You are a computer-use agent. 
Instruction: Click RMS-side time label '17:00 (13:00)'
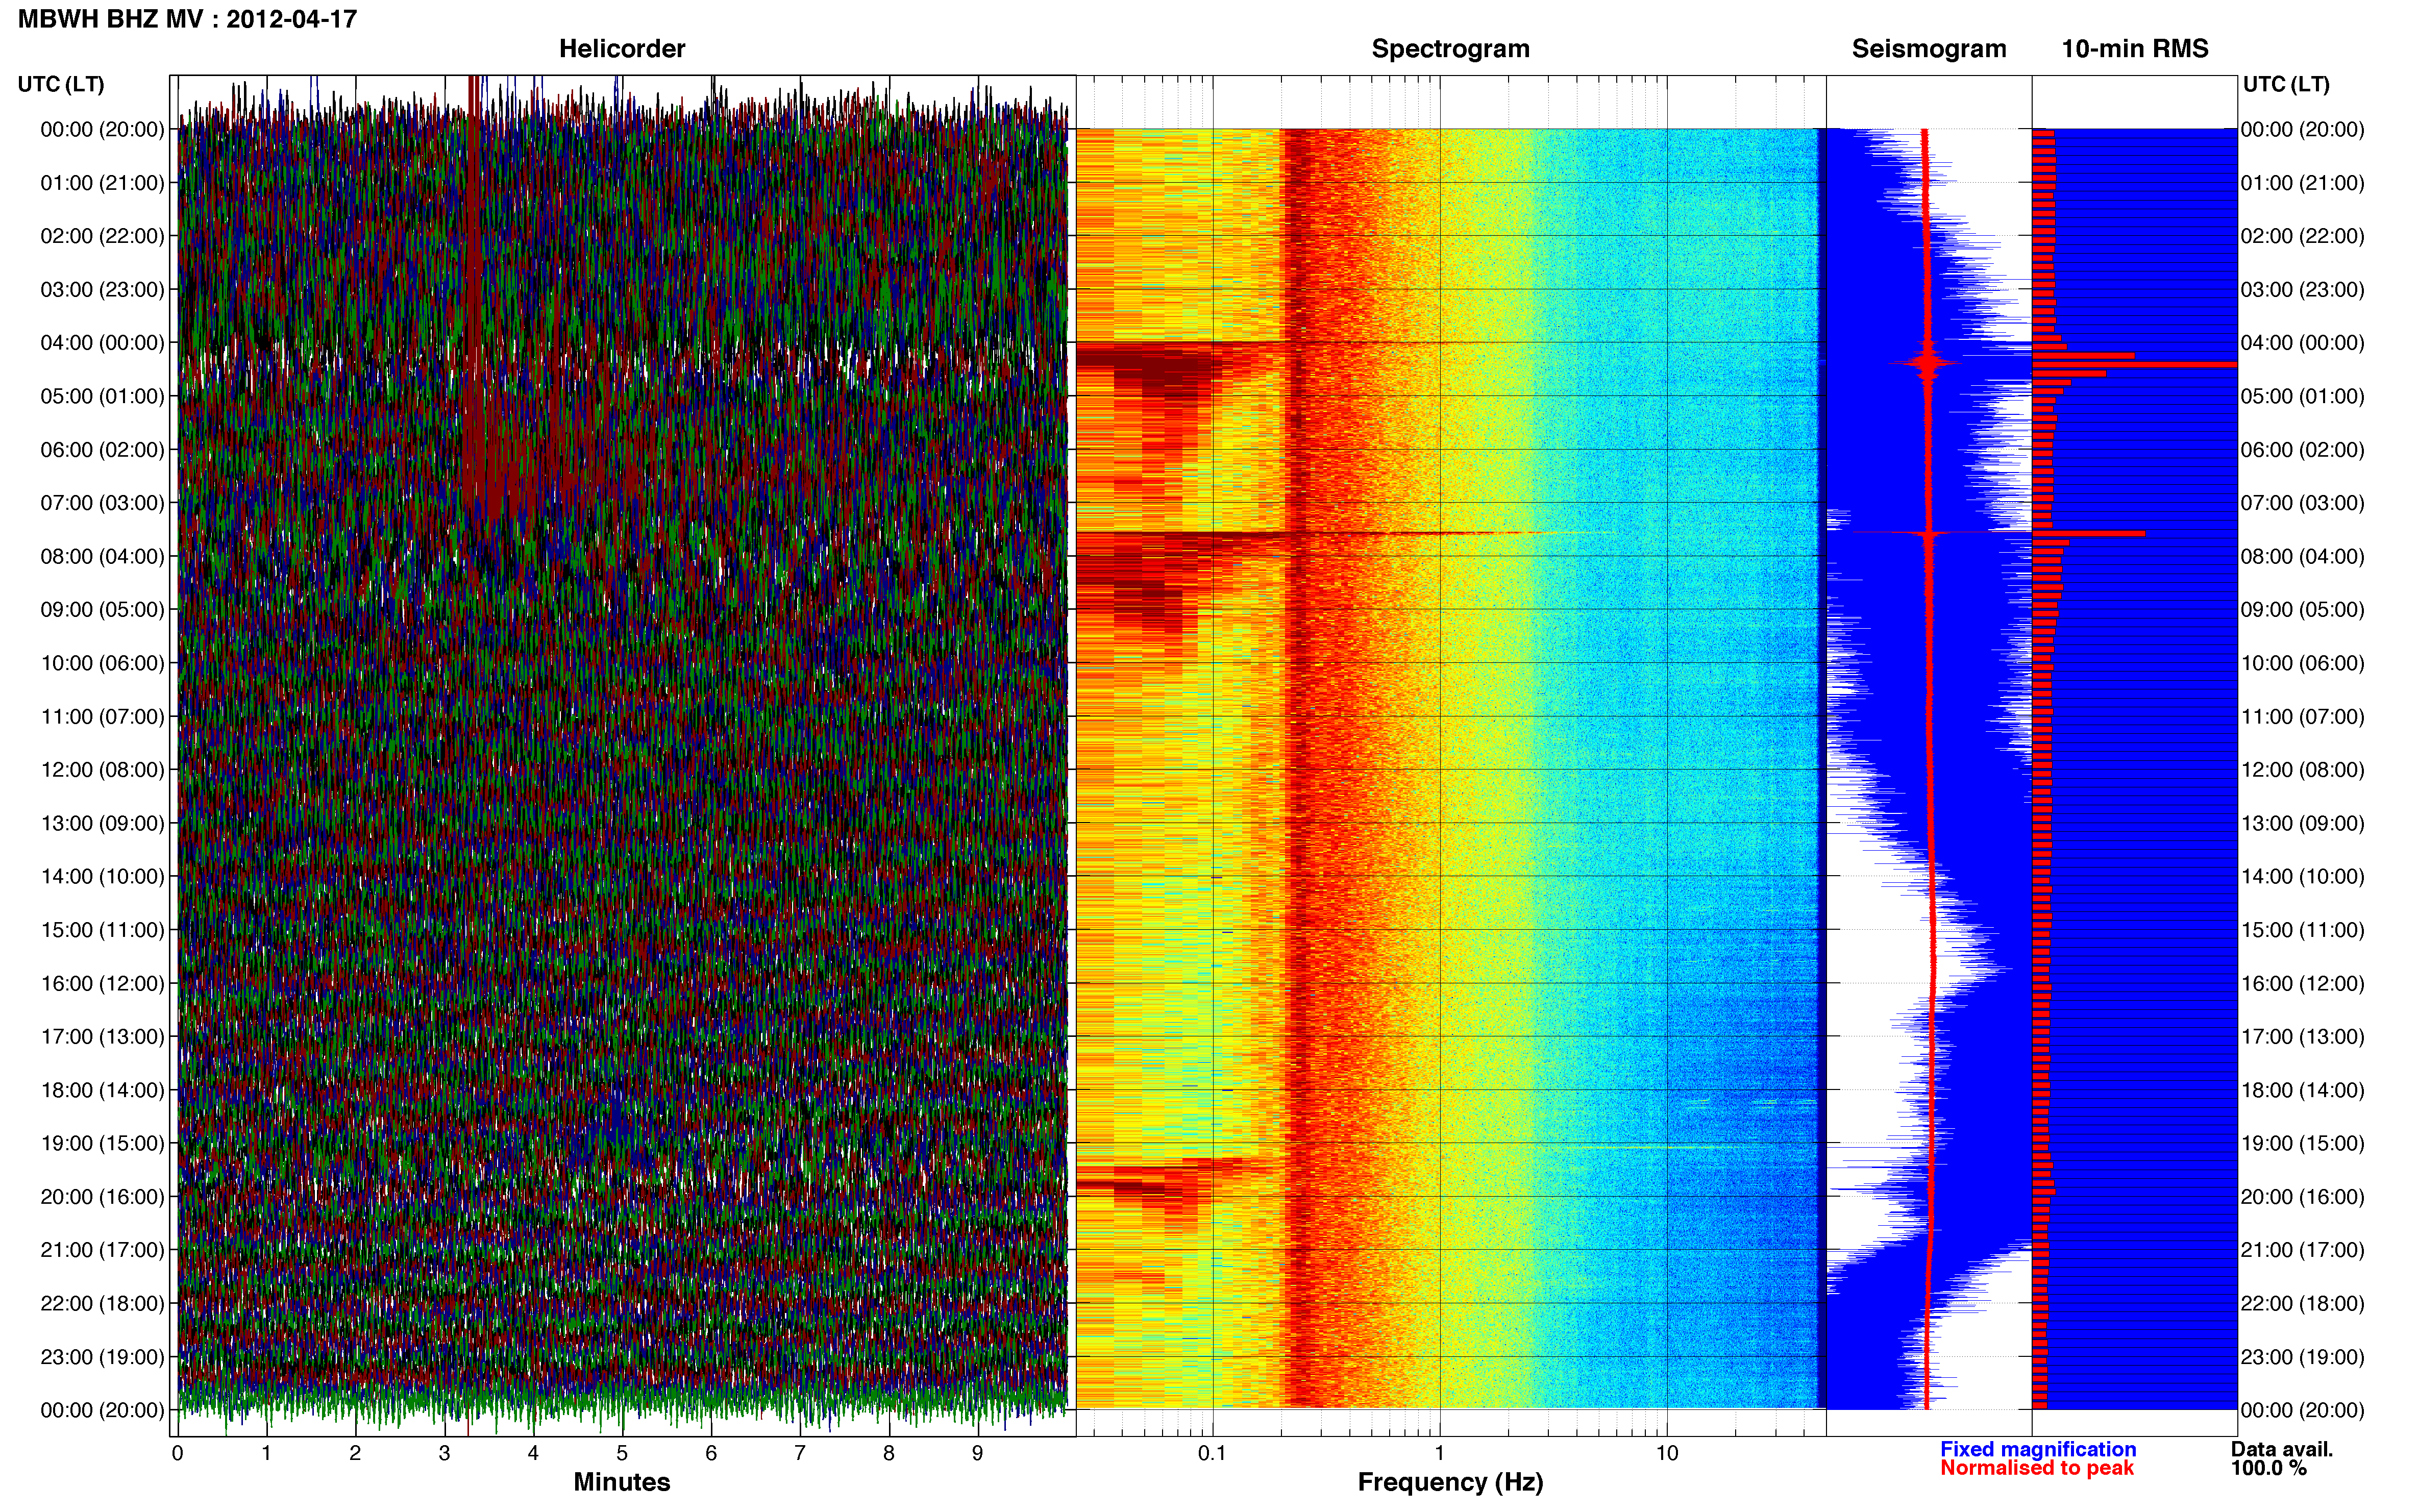click(2303, 1037)
